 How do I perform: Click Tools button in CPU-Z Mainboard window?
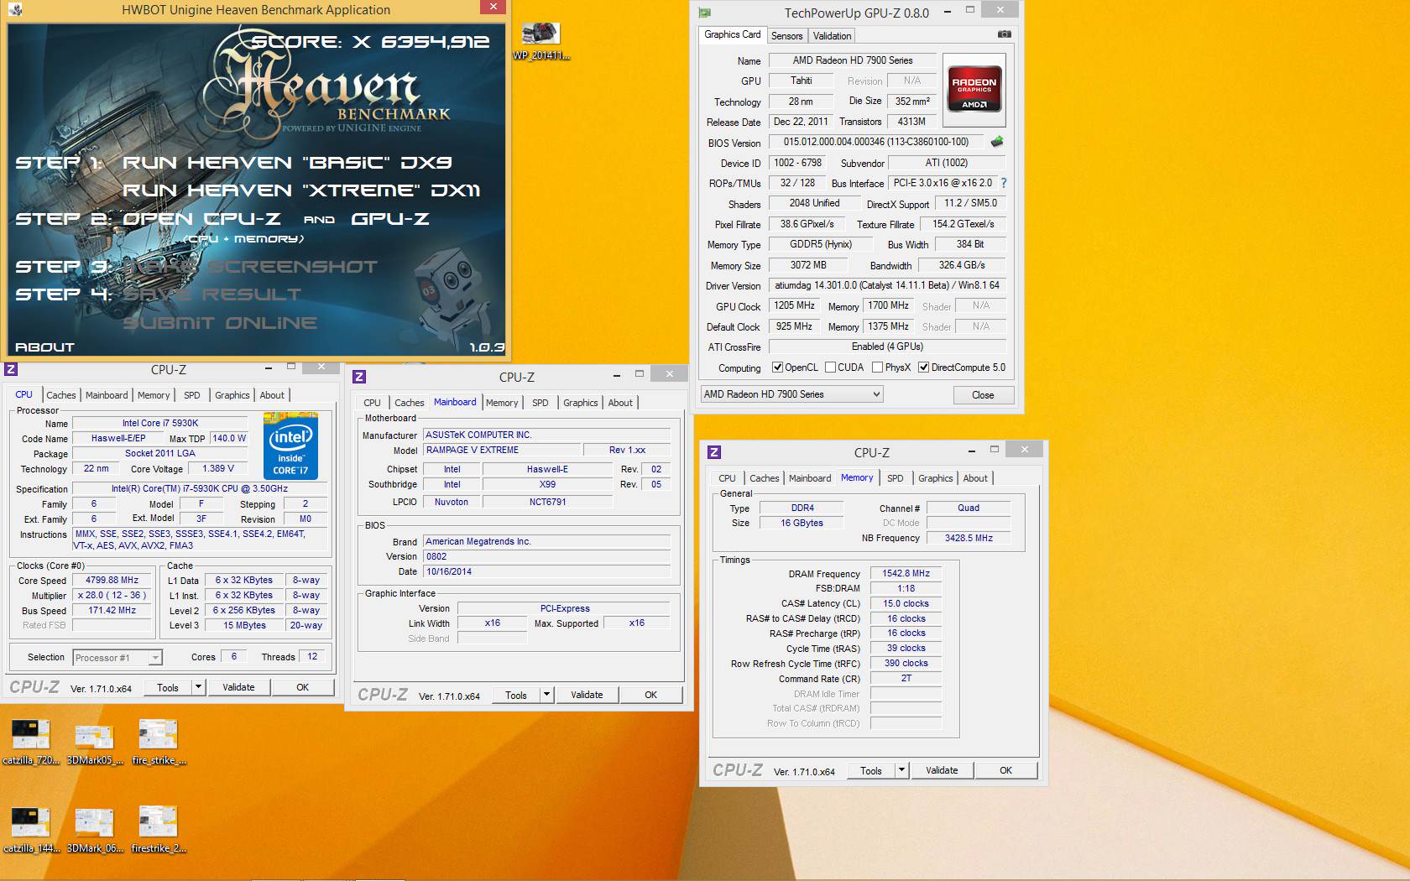(516, 695)
